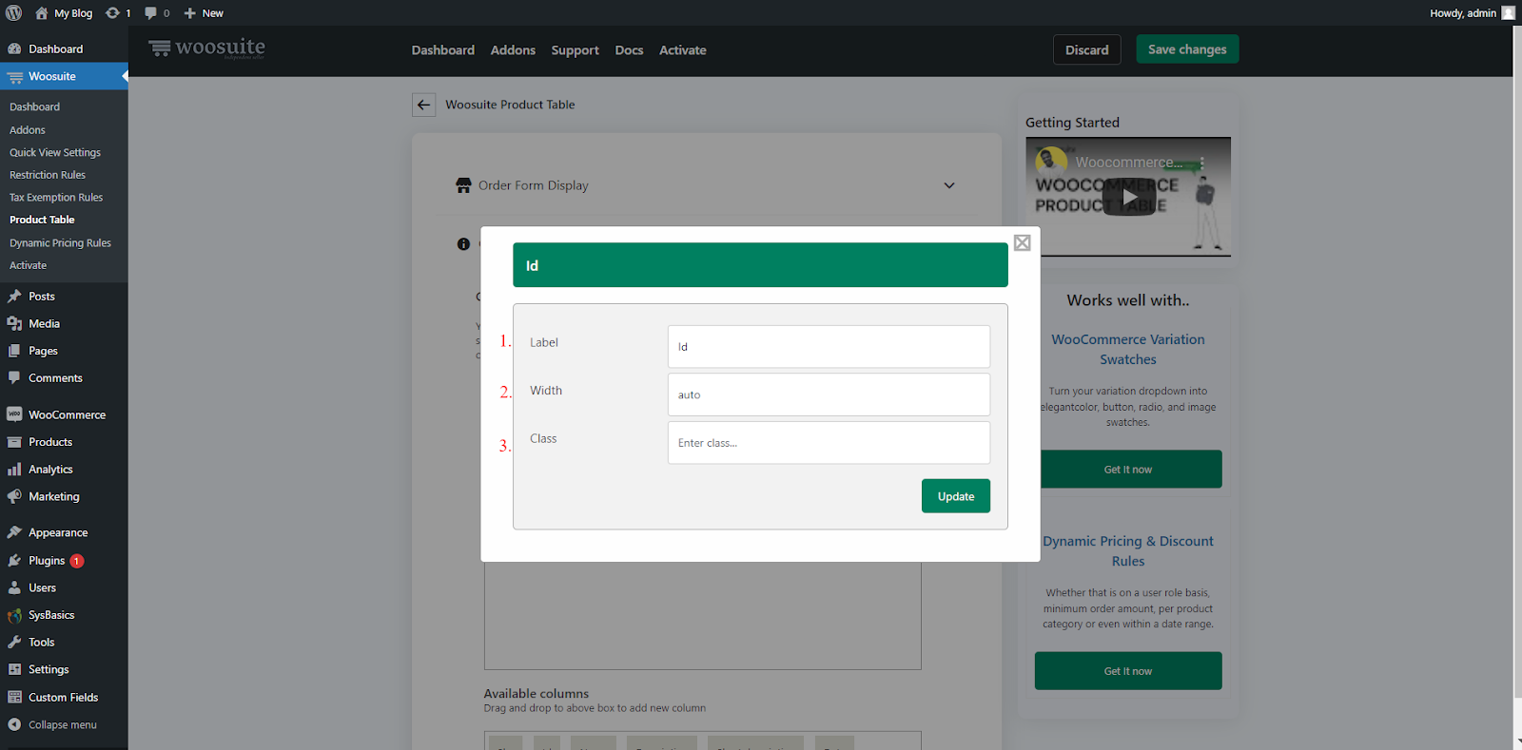This screenshot has height=750, width=1522.
Task: Open the comments bubble in admin bar
Action: pyautogui.click(x=157, y=13)
